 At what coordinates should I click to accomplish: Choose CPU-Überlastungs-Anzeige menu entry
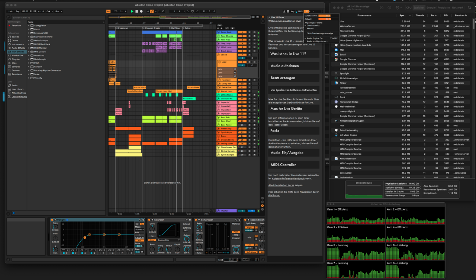[x=320, y=33]
